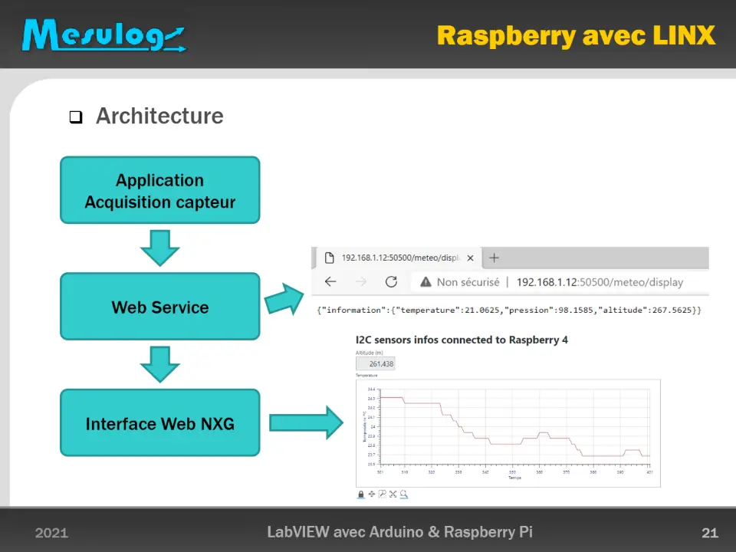Click the 'Architecture' heading

pos(159,116)
